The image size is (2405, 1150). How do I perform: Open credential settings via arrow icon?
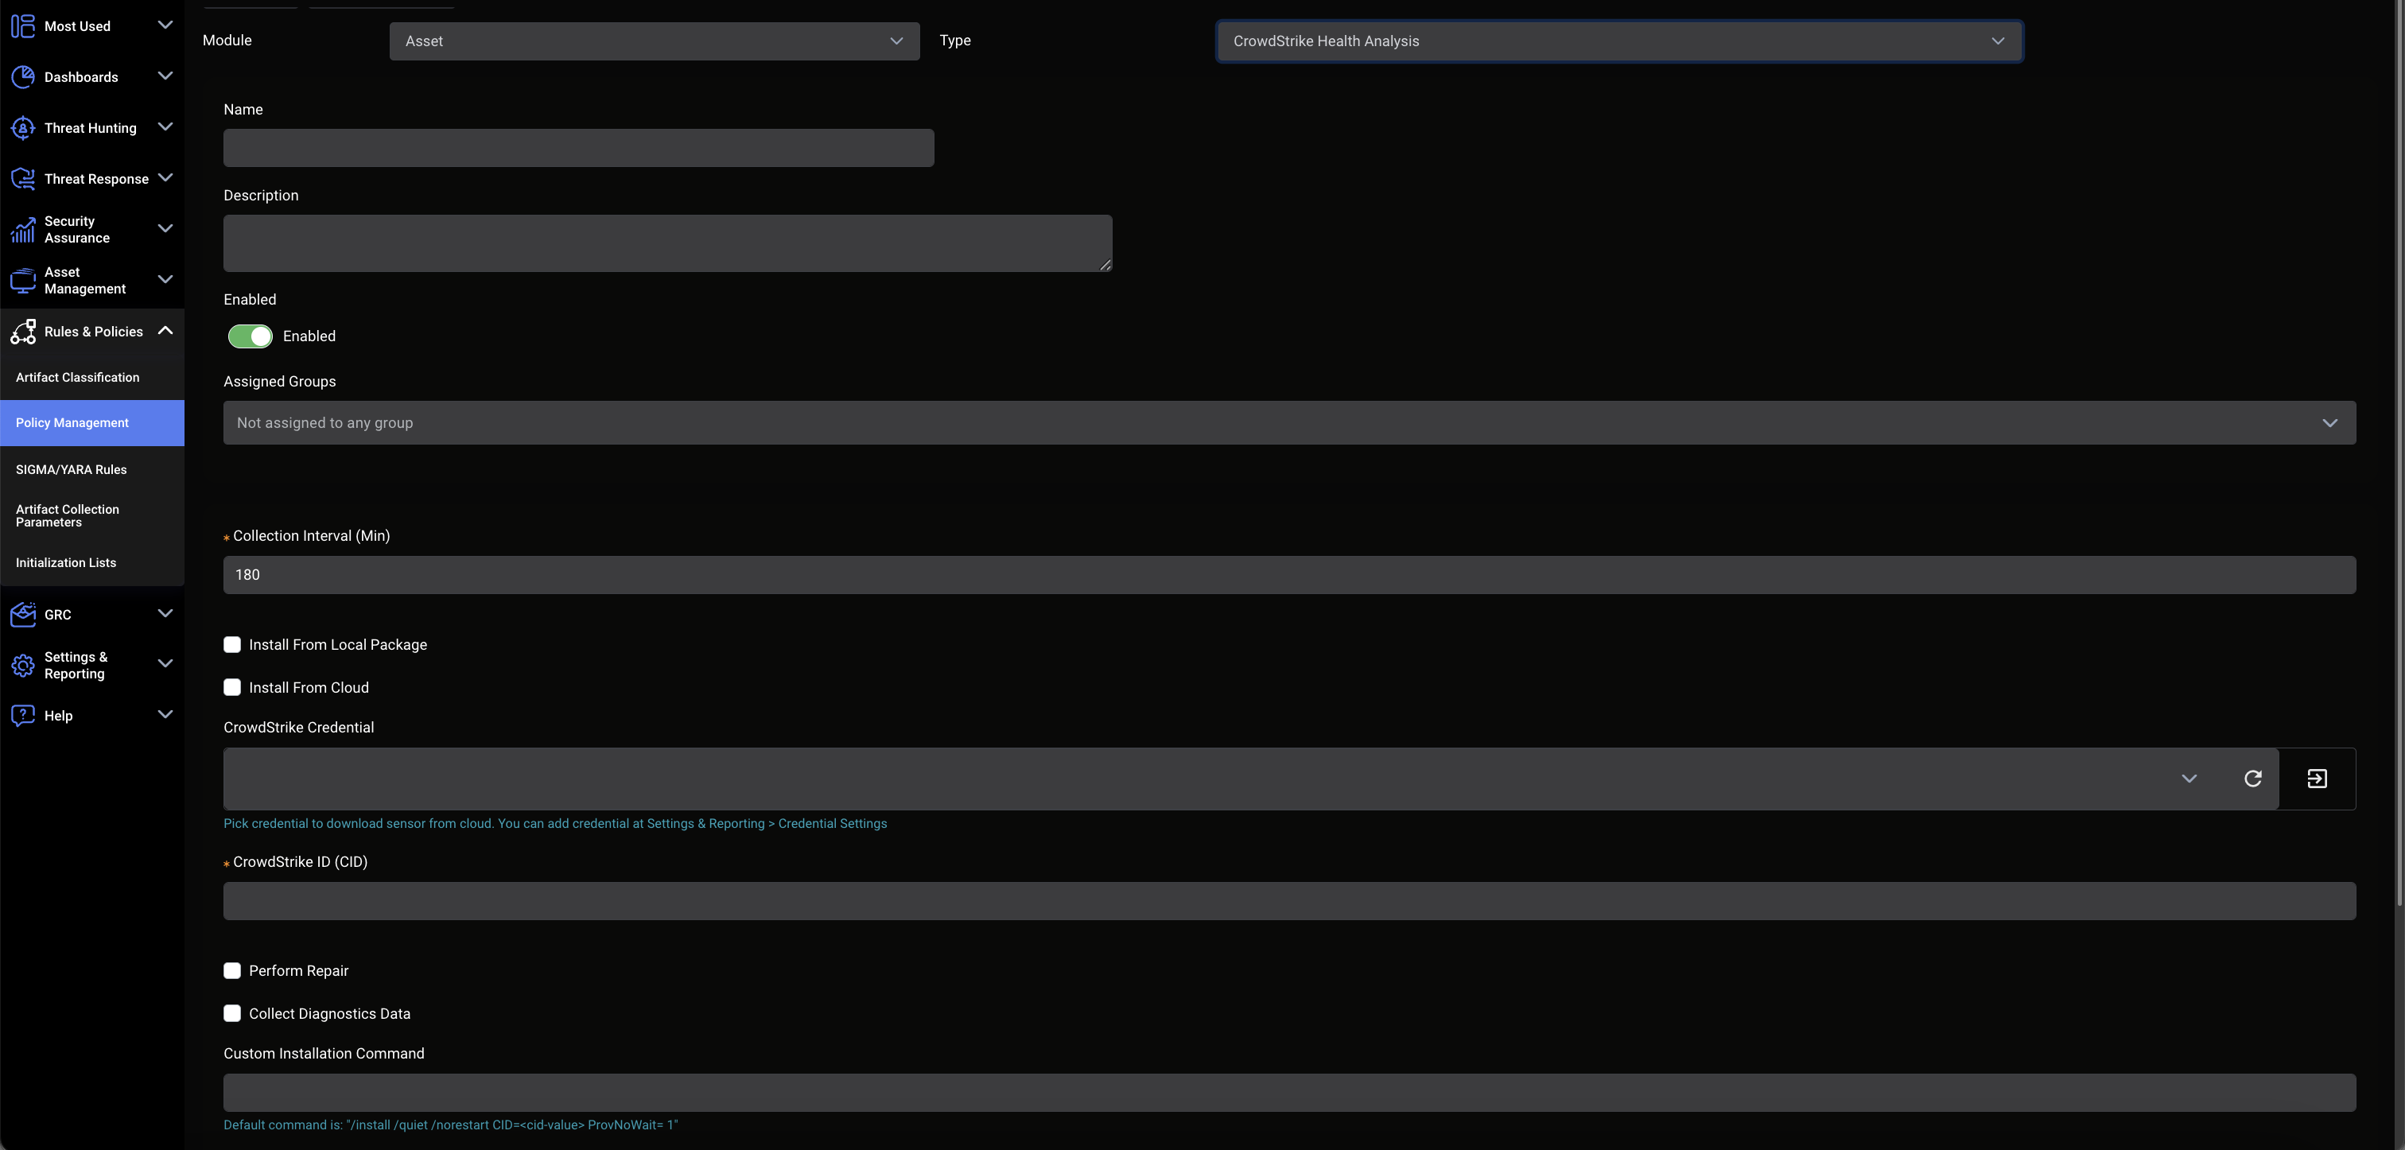tap(2318, 779)
